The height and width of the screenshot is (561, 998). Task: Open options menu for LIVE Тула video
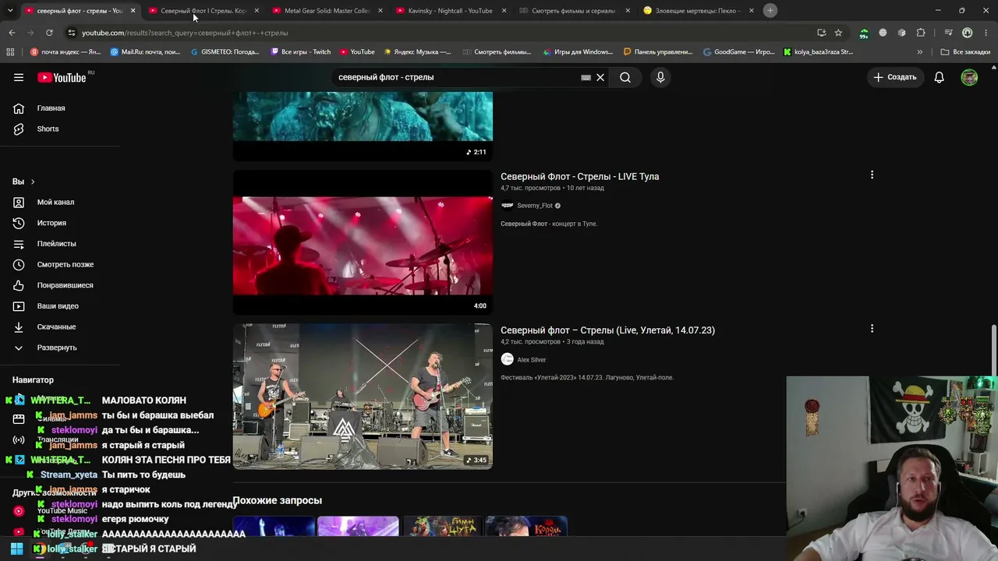point(872,175)
